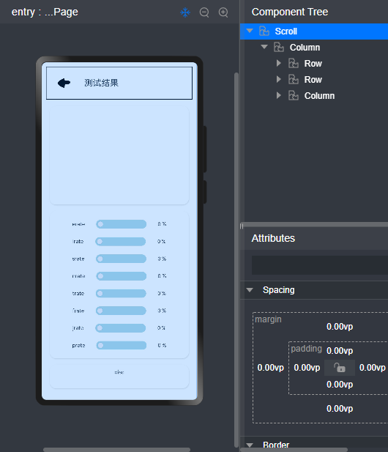Click the left padding value
The image size is (388, 452).
click(307, 368)
